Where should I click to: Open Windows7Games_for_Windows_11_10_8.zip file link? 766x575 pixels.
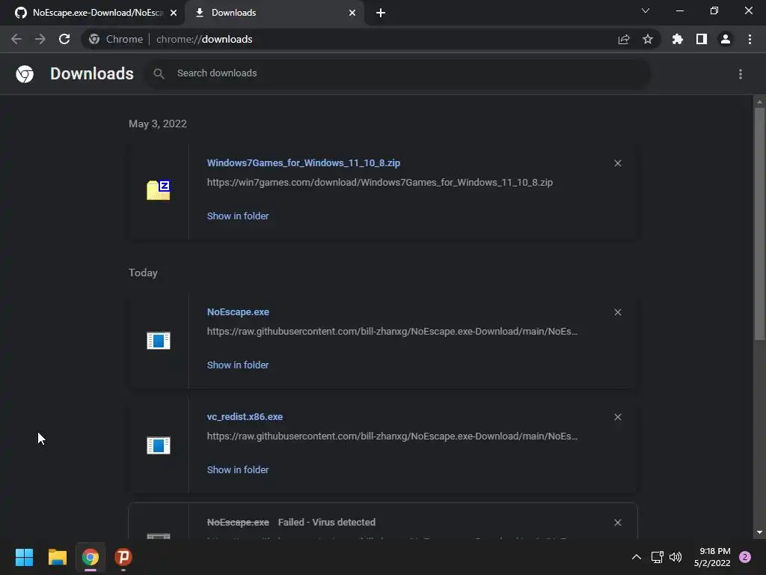304,162
